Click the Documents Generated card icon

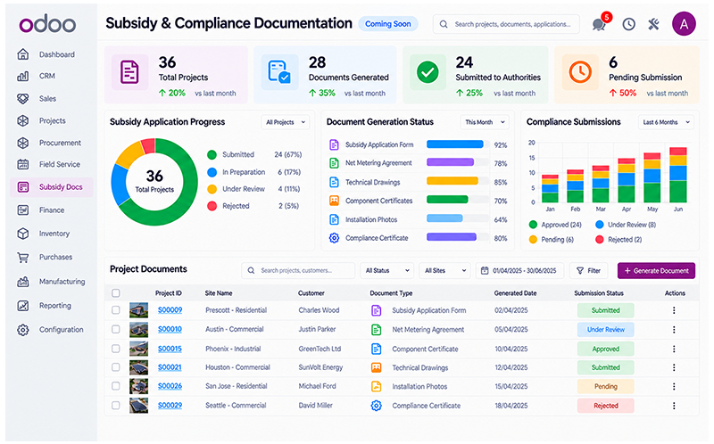coord(279,72)
